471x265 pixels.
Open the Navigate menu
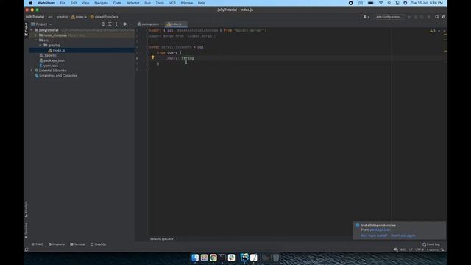(102, 3)
